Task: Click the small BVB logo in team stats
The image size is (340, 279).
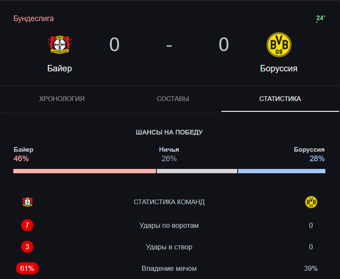Action: pyautogui.click(x=311, y=202)
